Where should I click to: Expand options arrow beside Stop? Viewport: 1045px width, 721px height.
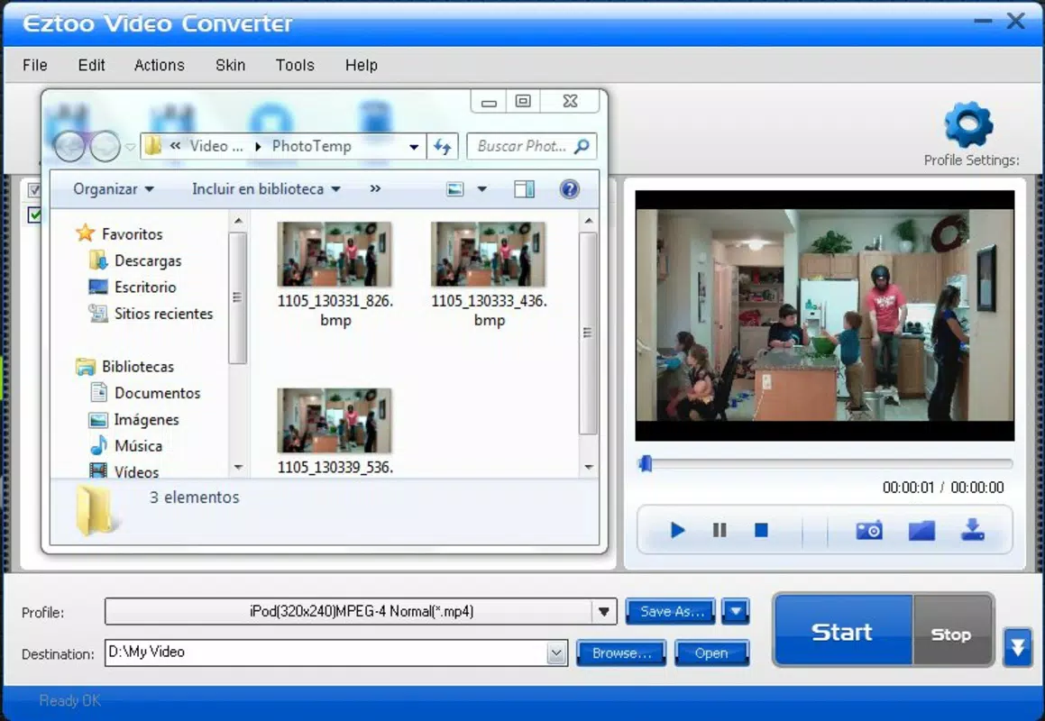click(1018, 646)
